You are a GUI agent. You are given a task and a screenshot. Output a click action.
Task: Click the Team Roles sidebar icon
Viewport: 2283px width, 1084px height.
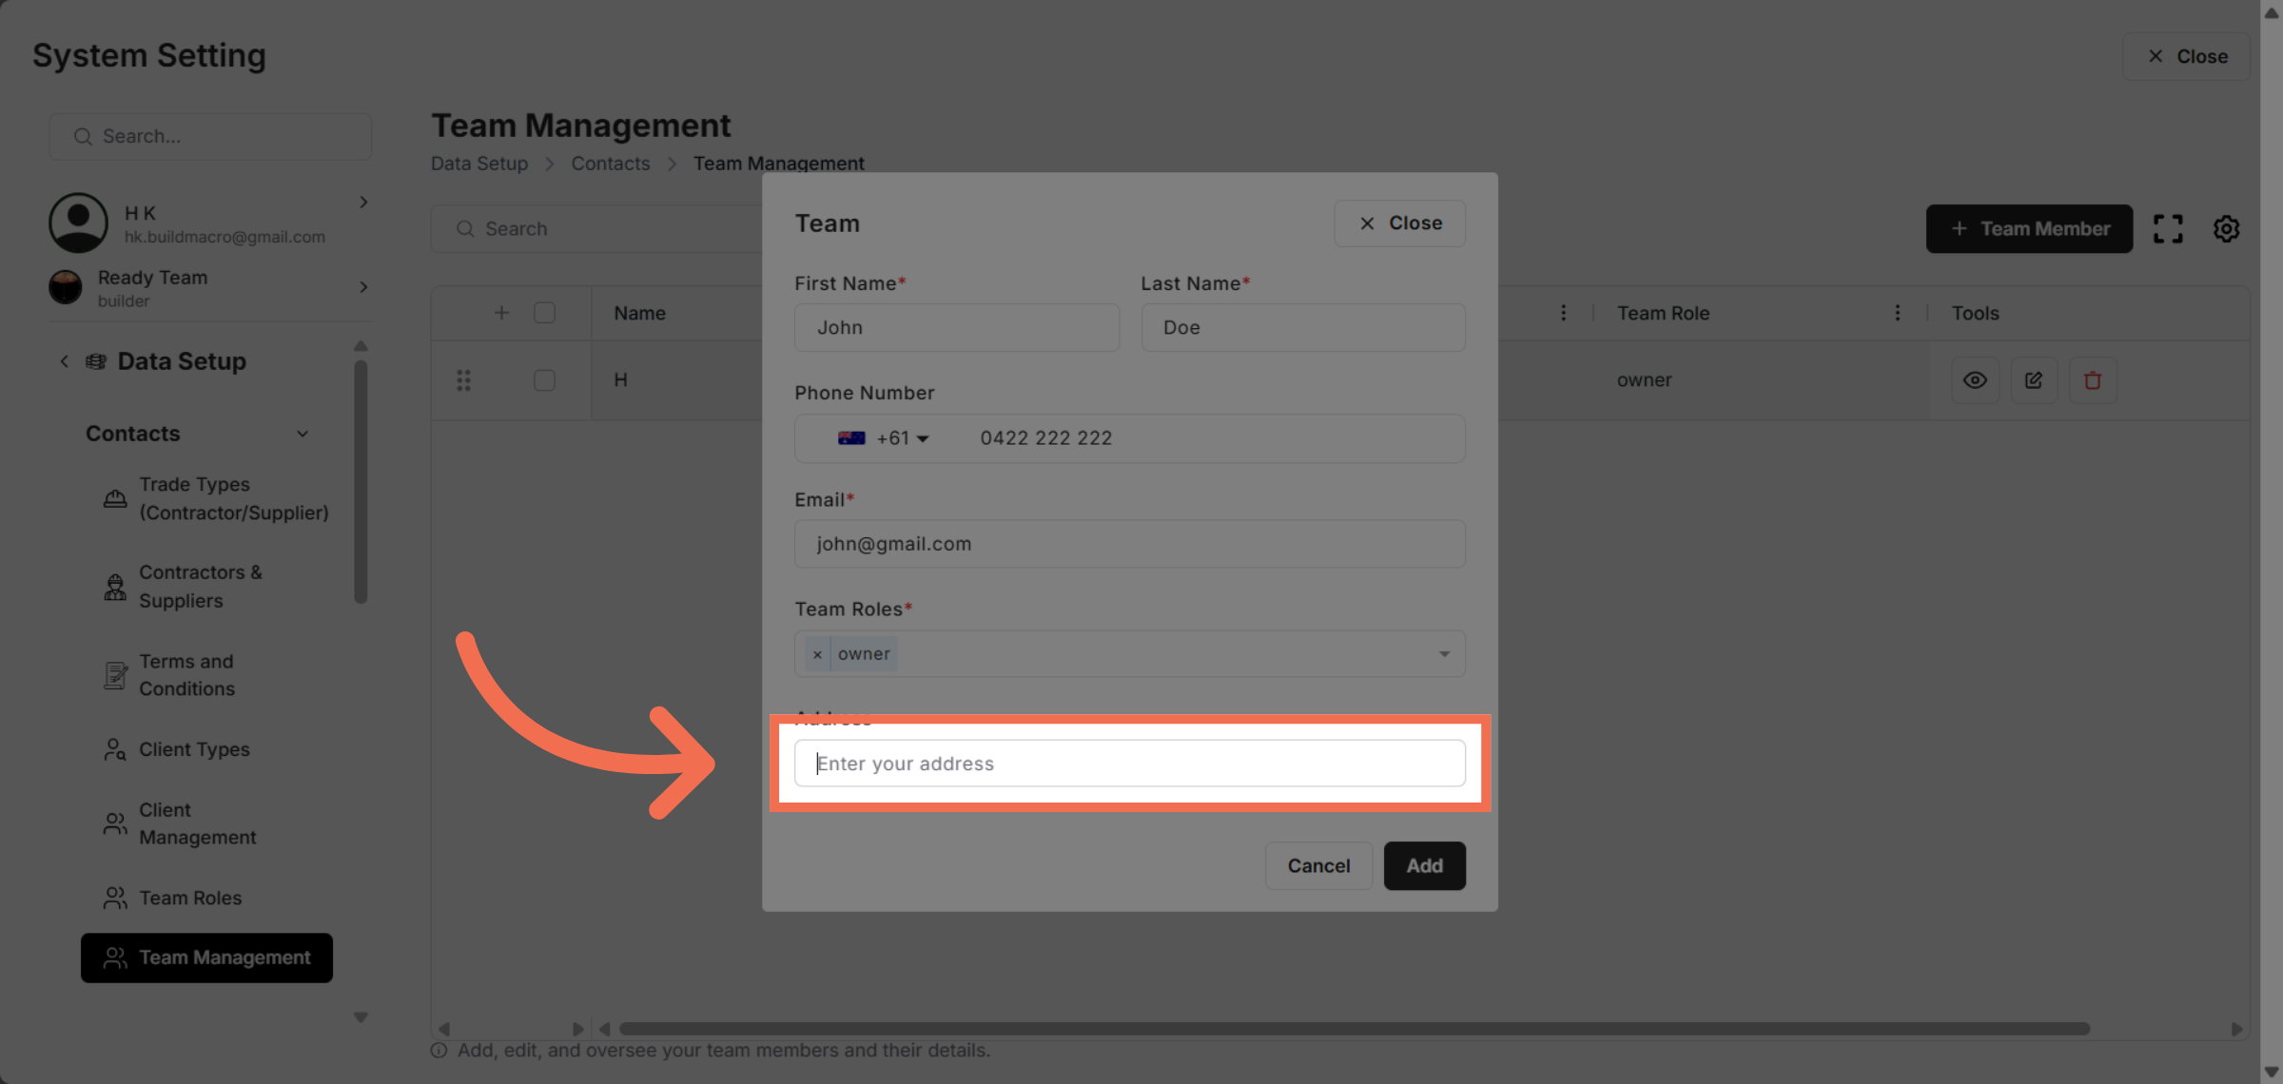tap(114, 897)
